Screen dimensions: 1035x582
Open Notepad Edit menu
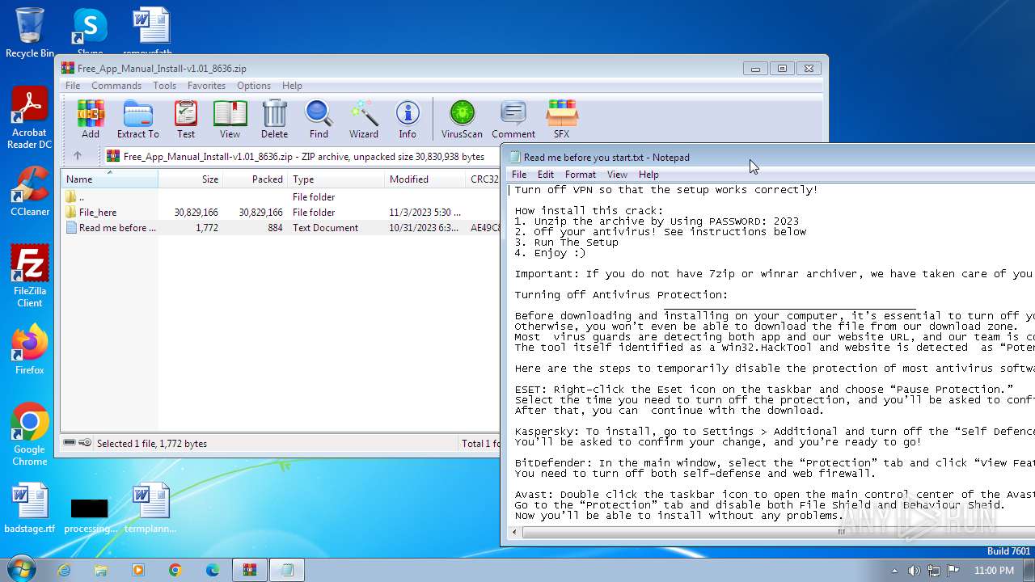(546, 175)
